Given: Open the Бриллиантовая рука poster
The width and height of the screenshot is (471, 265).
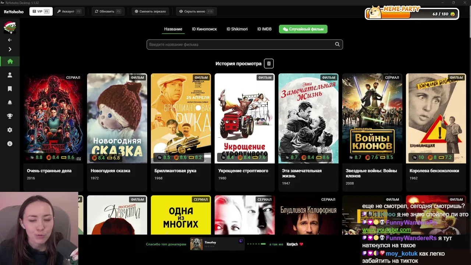Looking at the screenshot, I should coord(181,118).
